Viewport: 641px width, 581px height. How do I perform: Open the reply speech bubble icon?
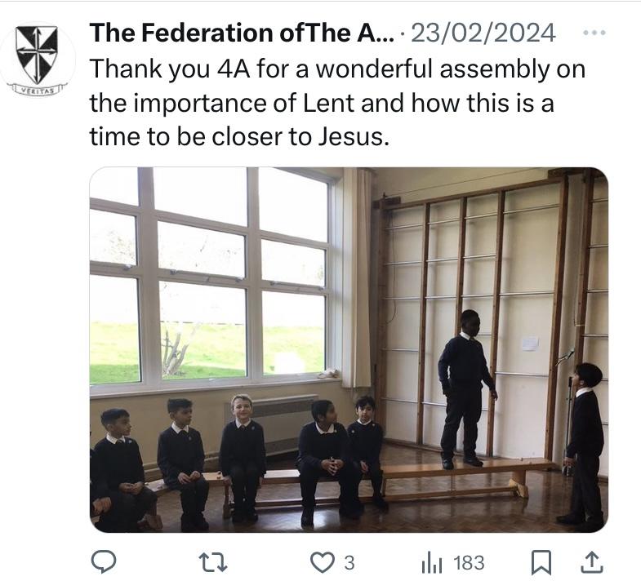pos(104,561)
